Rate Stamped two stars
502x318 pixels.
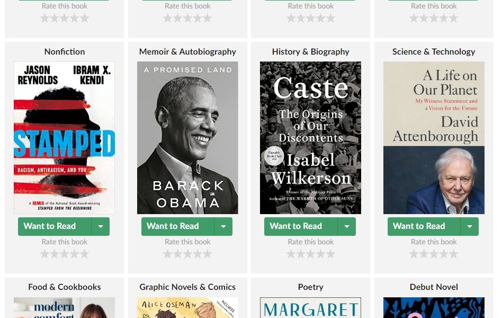55,254
